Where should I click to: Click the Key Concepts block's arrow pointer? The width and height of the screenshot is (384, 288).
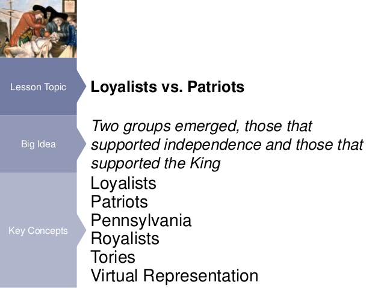tap(81, 231)
